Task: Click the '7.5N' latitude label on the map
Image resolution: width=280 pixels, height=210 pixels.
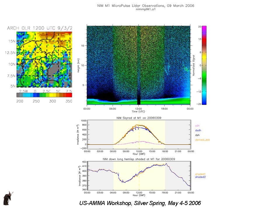Action: coord(11,76)
